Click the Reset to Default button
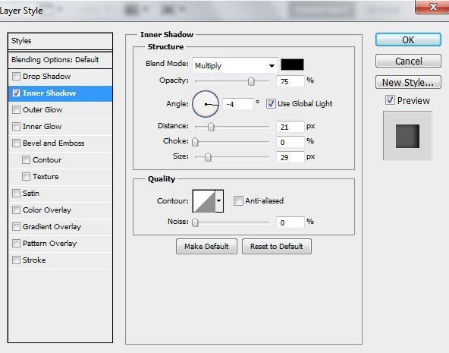The width and height of the screenshot is (449, 353). (277, 247)
